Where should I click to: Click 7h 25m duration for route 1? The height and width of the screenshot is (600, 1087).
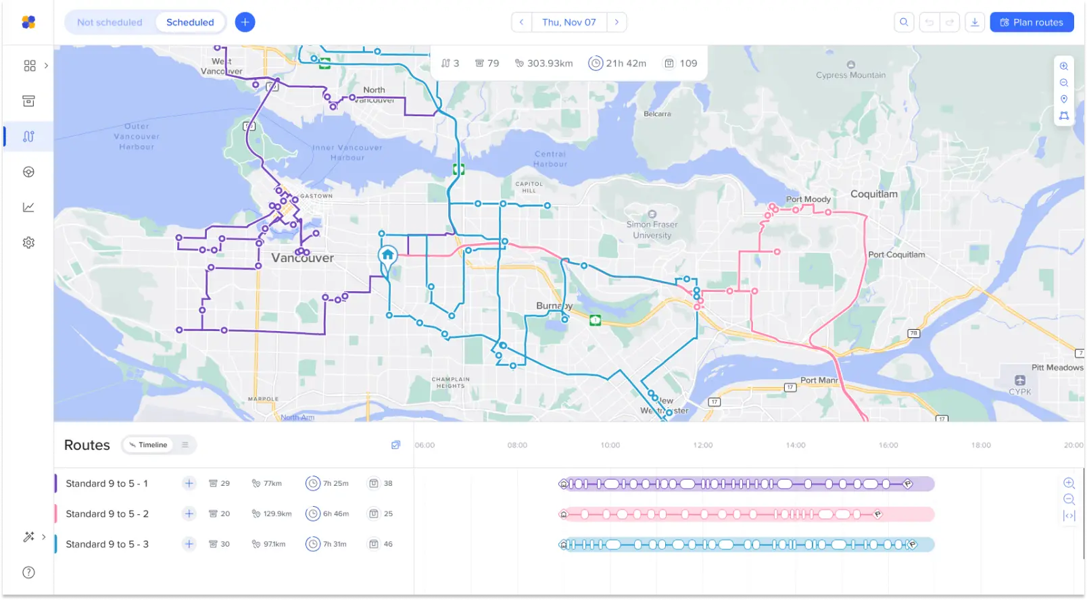tap(327, 483)
